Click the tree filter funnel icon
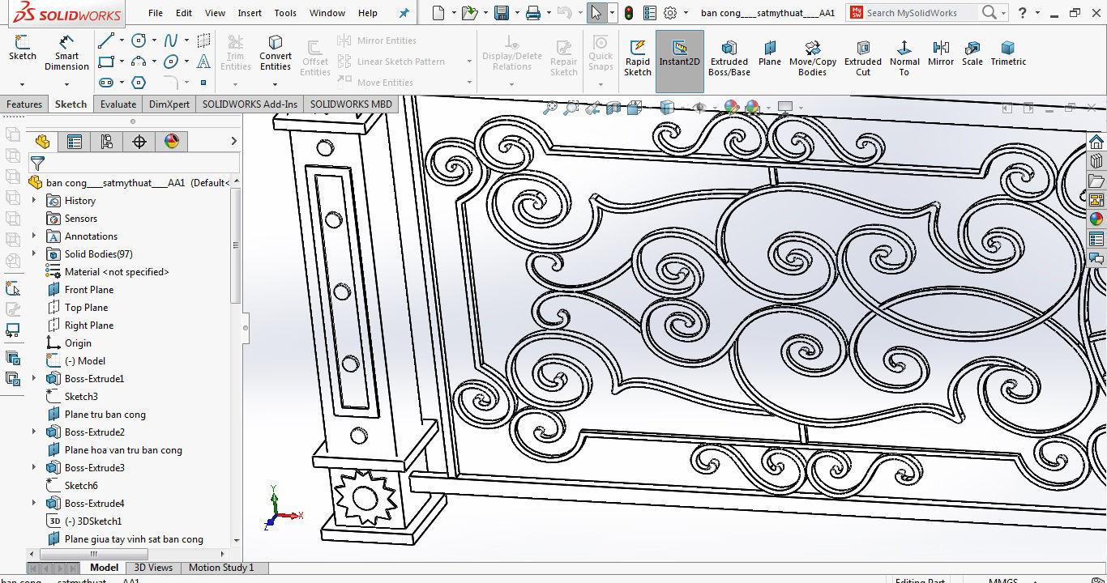The height and width of the screenshot is (583, 1107). pos(37,164)
